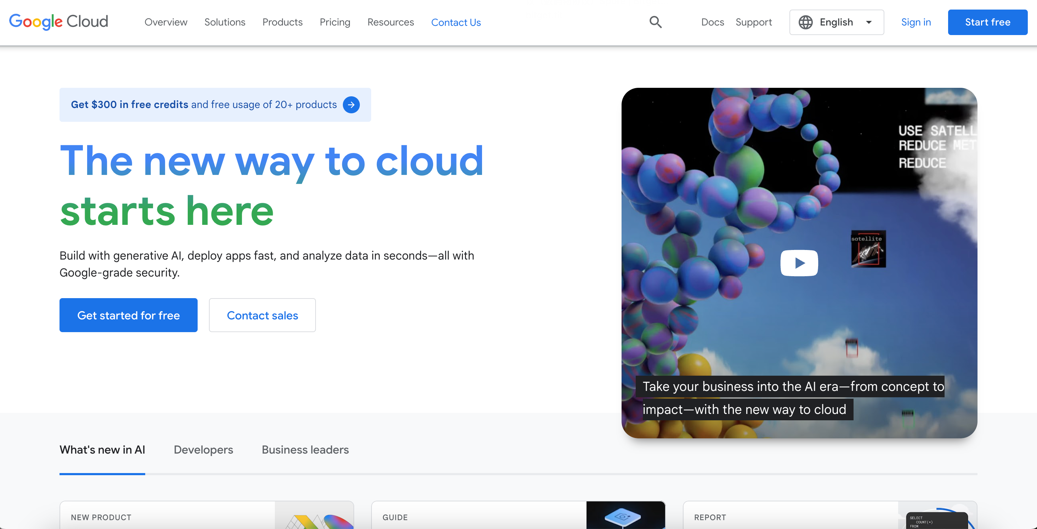
Task: Click the Sign in link
Action: pyautogui.click(x=916, y=22)
